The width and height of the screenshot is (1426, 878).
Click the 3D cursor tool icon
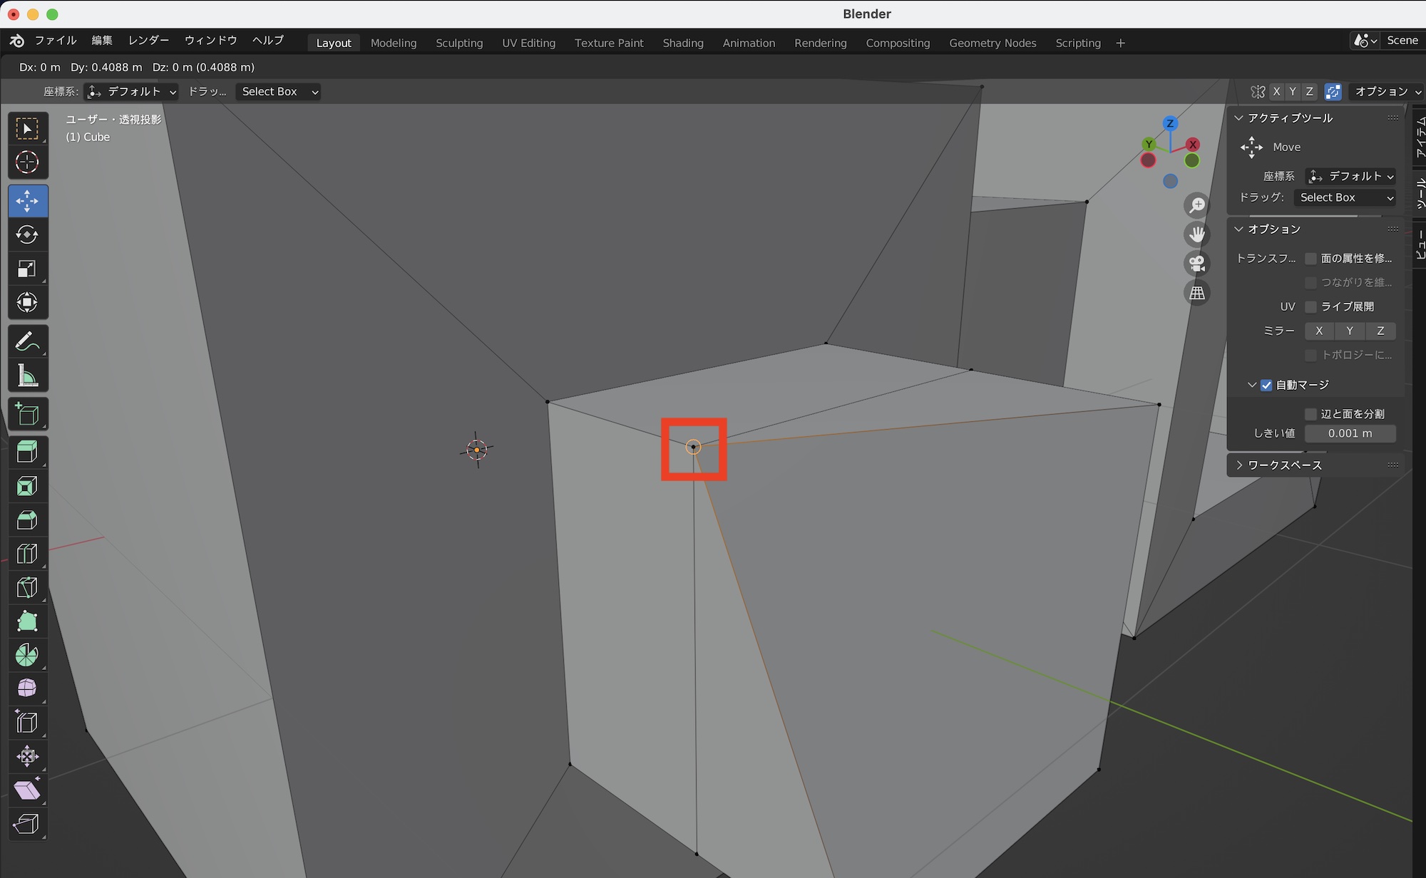click(27, 162)
